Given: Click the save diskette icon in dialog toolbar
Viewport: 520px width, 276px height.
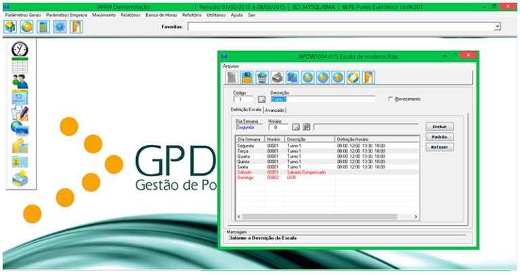Looking at the screenshot, I should click(246, 77).
